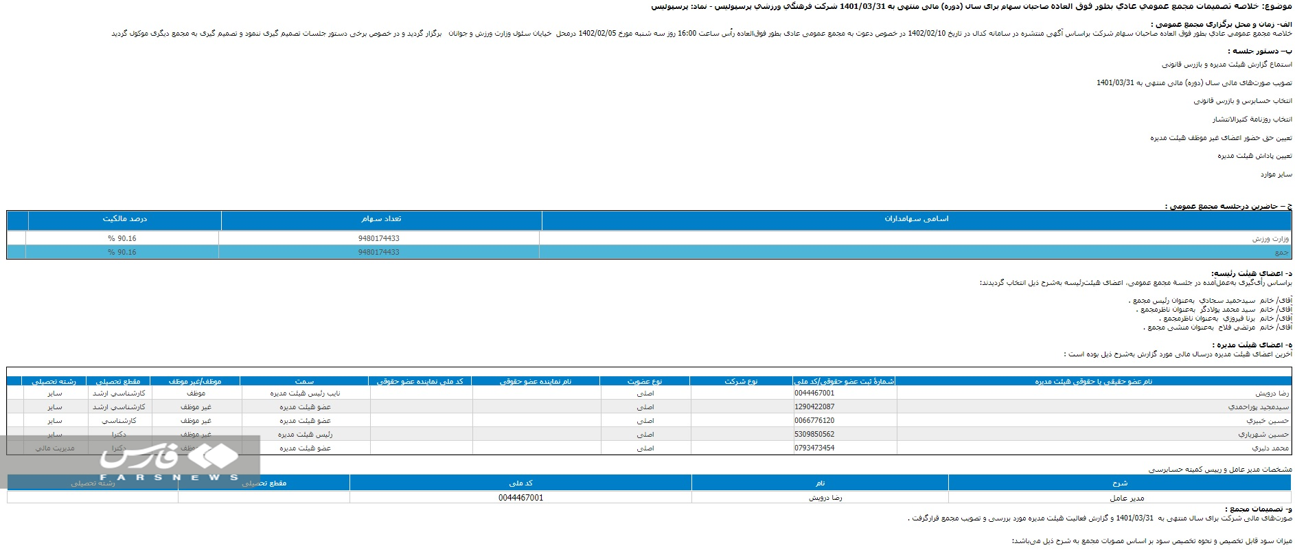
Task: Click the مرتضی فلاح منشی مجمع line
Action: [1217, 328]
